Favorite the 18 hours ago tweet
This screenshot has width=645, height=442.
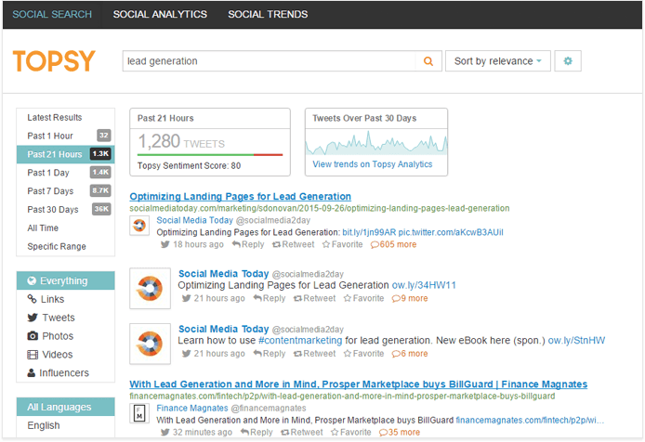point(343,244)
